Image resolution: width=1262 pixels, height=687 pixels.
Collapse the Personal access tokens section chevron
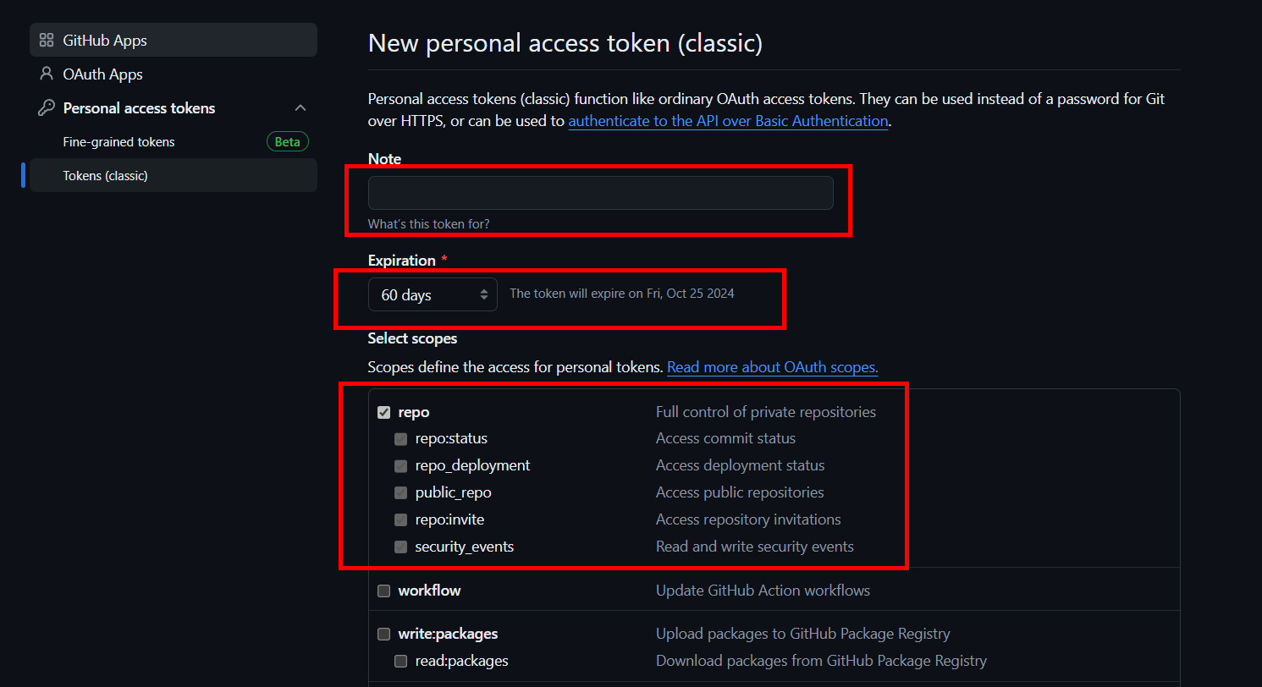click(300, 108)
